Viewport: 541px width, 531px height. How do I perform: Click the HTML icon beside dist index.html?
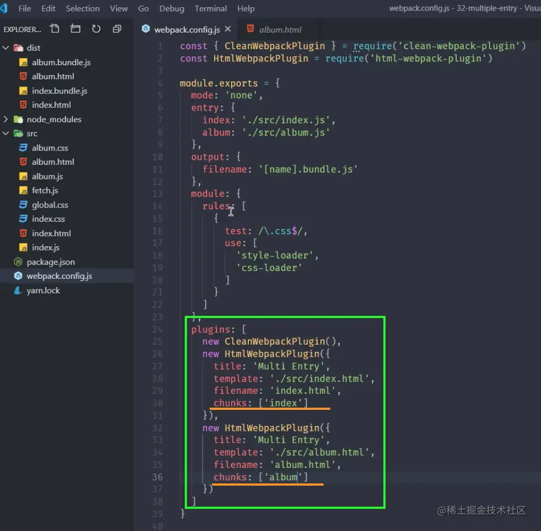click(x=23, y=105)
